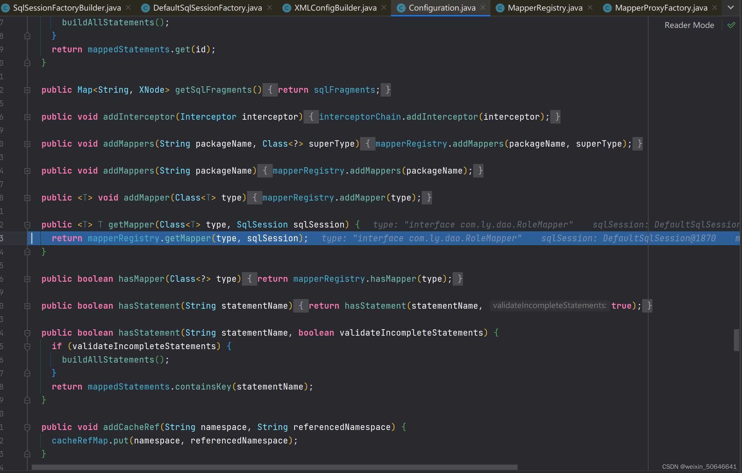The height and width of the screenshot is (473, 742).
Task: Click the vertical scrollbar thumb on right
Action: point(736,340)
